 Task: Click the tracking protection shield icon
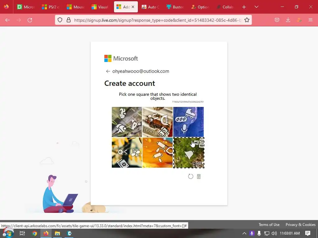60,20
